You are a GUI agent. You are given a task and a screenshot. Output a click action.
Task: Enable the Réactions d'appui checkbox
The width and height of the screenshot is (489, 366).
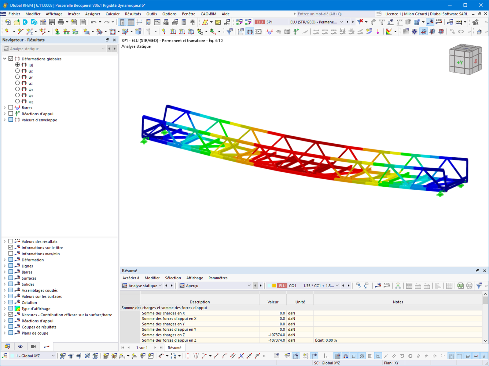point(11,113)
